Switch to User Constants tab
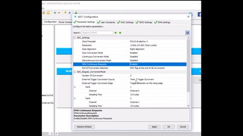Viewport: 243px width, 136px height. (x=106, y=22)
